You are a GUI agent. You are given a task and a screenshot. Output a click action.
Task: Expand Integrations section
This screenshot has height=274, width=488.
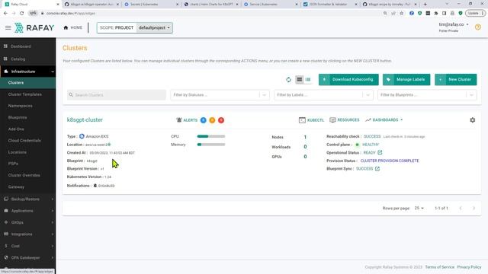[28, 234]
